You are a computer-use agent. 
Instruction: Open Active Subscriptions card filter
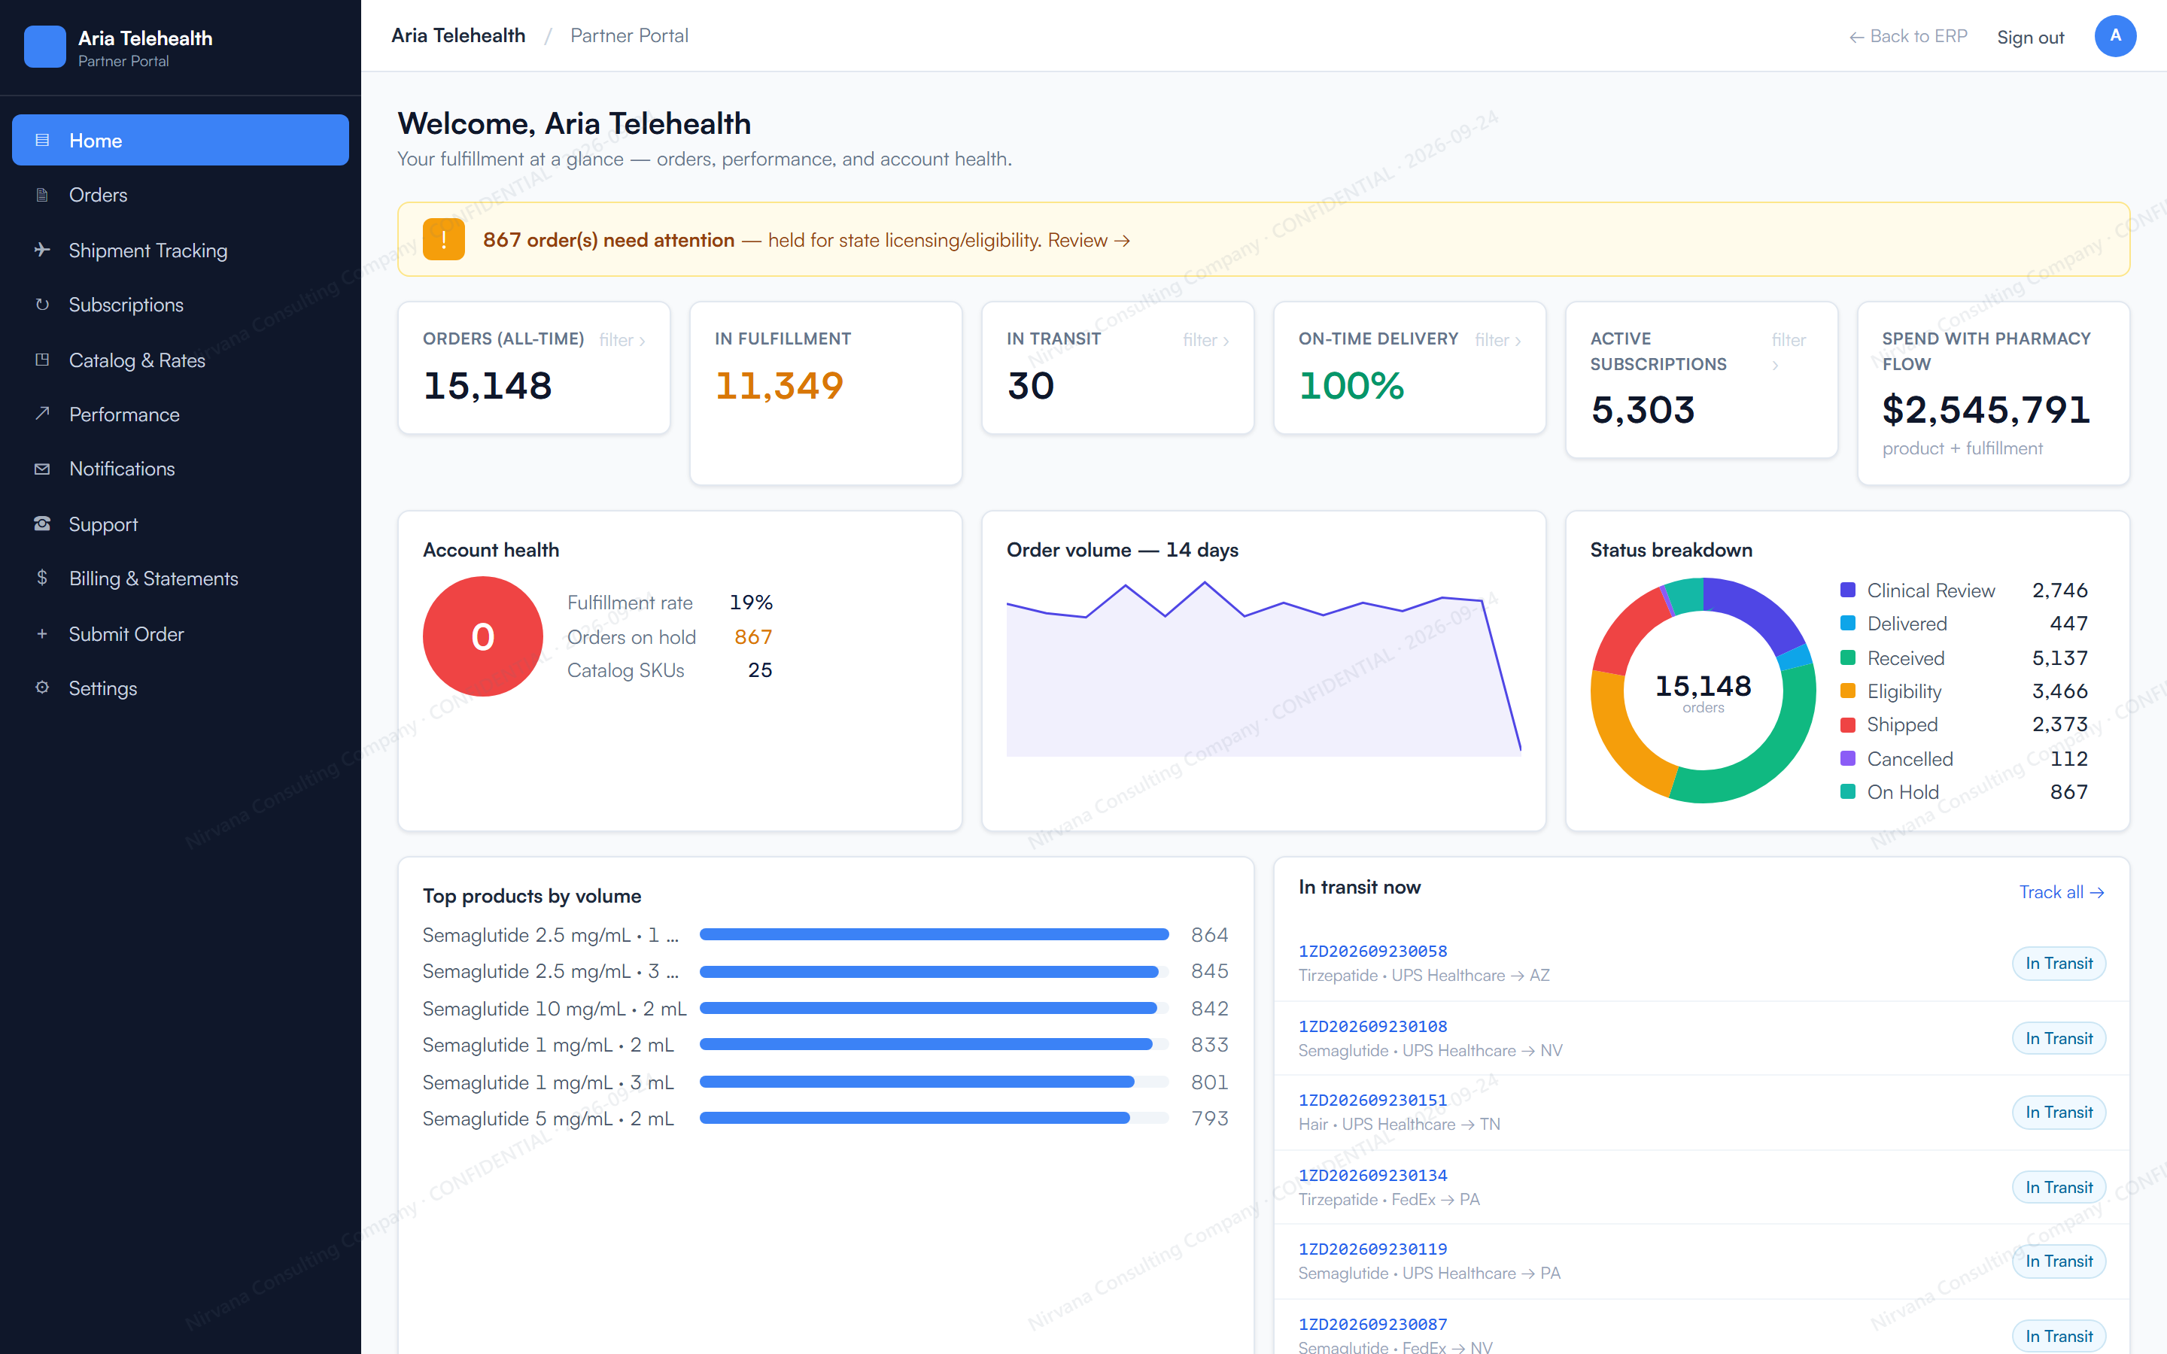click(1789, 352)
